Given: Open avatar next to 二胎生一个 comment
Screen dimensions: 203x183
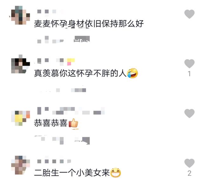Looking at the screenshot, I should [20, 165].
